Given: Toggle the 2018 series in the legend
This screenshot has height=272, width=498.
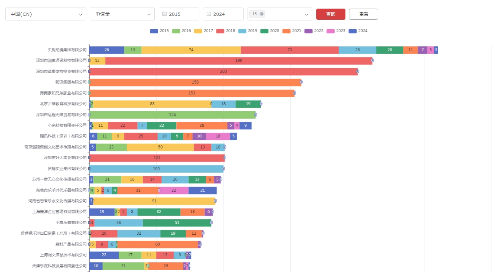Looking at the screenshot, I should (226, 31).
